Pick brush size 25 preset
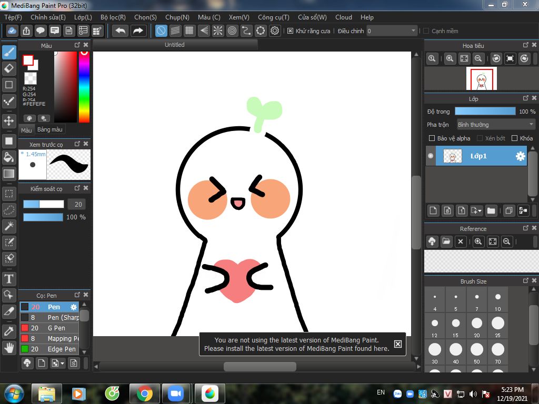539x404 pixels. pyautogui.click(x=498, y=326)
